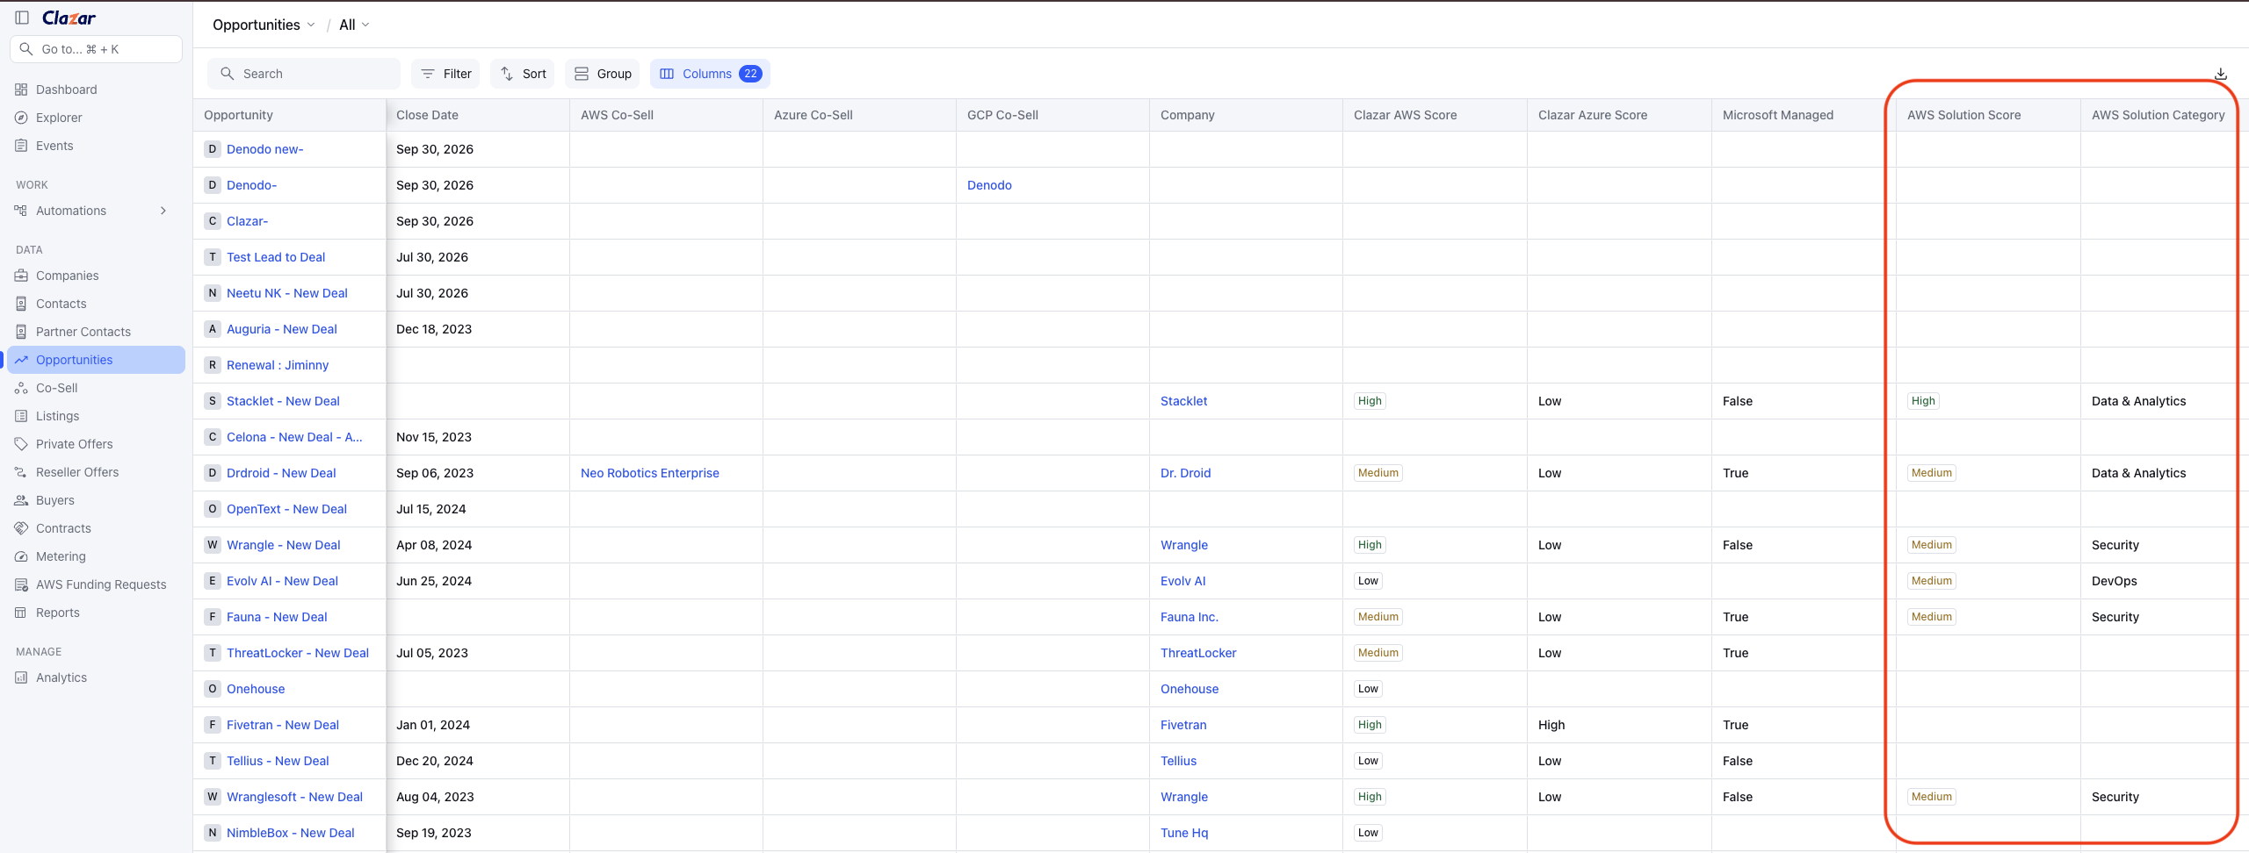The height and width of the screenshot is (853, 2249).
Task: Open the Filter options
Action: pyautogui.click(x=445, y=74)
